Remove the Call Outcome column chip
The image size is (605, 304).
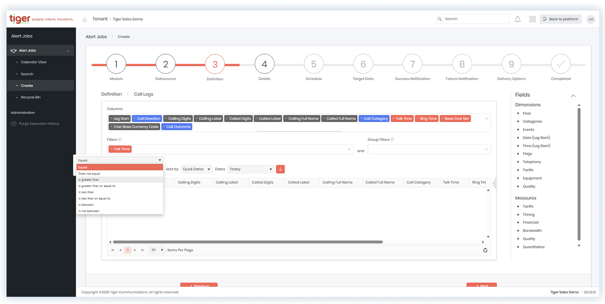click(x=164, y=127)
